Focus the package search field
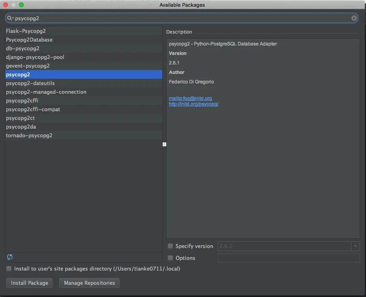Image resolution: width=366 pixels, height=297 pixels. pos(182,18)
